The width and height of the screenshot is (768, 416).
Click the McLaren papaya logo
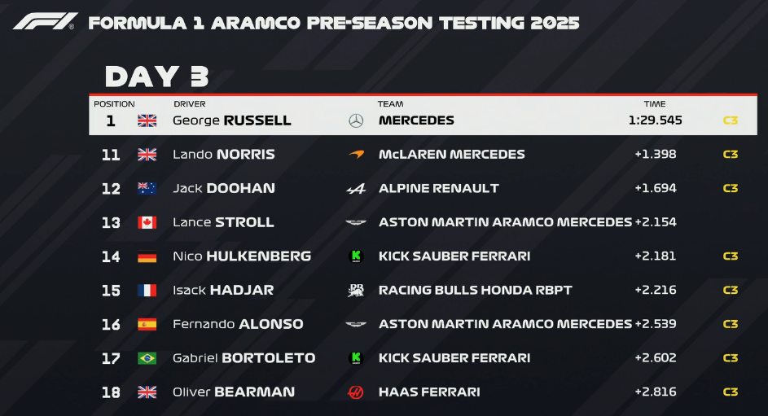coord(357,155)
